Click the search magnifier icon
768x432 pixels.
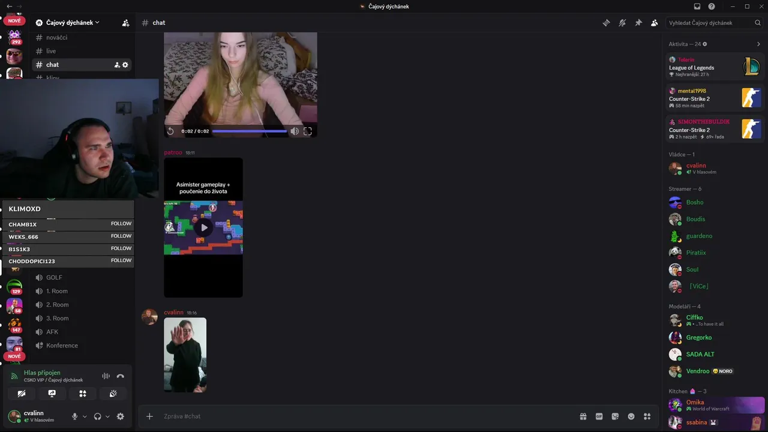coord(758,23)
